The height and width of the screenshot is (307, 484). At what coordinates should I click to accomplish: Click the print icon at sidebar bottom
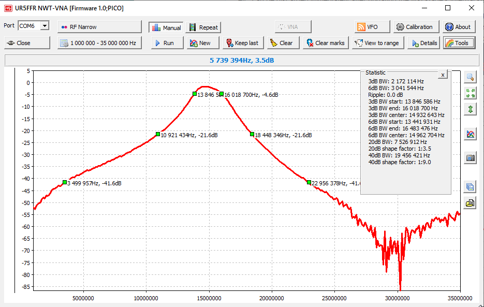coord(470,203)
